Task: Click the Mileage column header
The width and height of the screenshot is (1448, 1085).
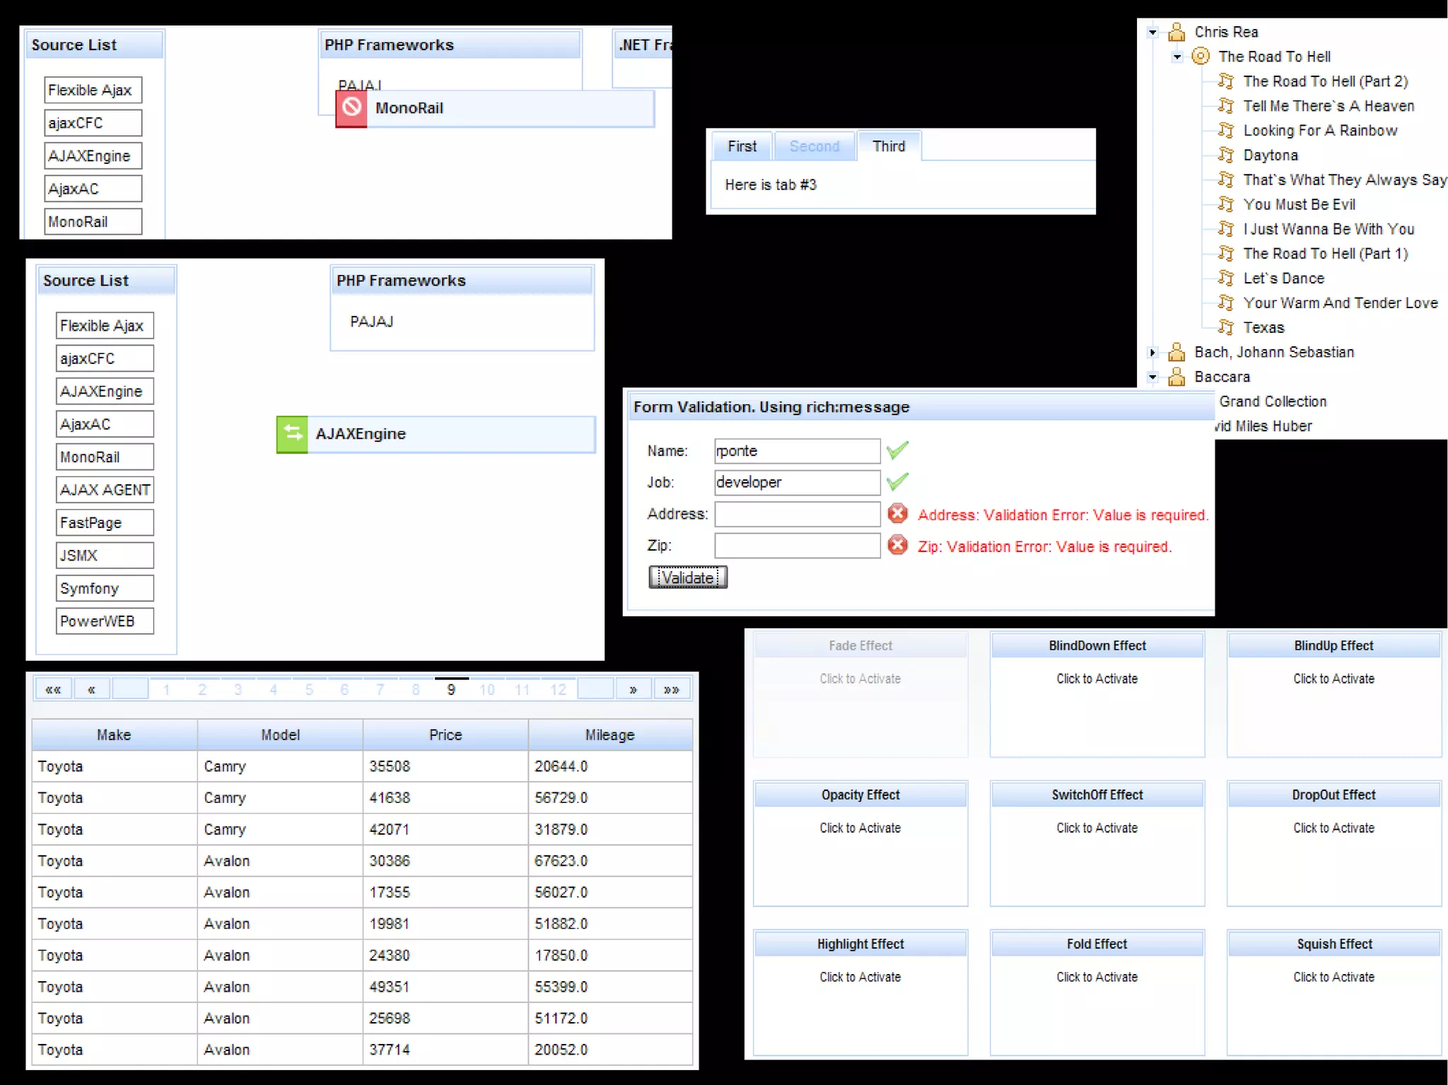Action: 610,735
